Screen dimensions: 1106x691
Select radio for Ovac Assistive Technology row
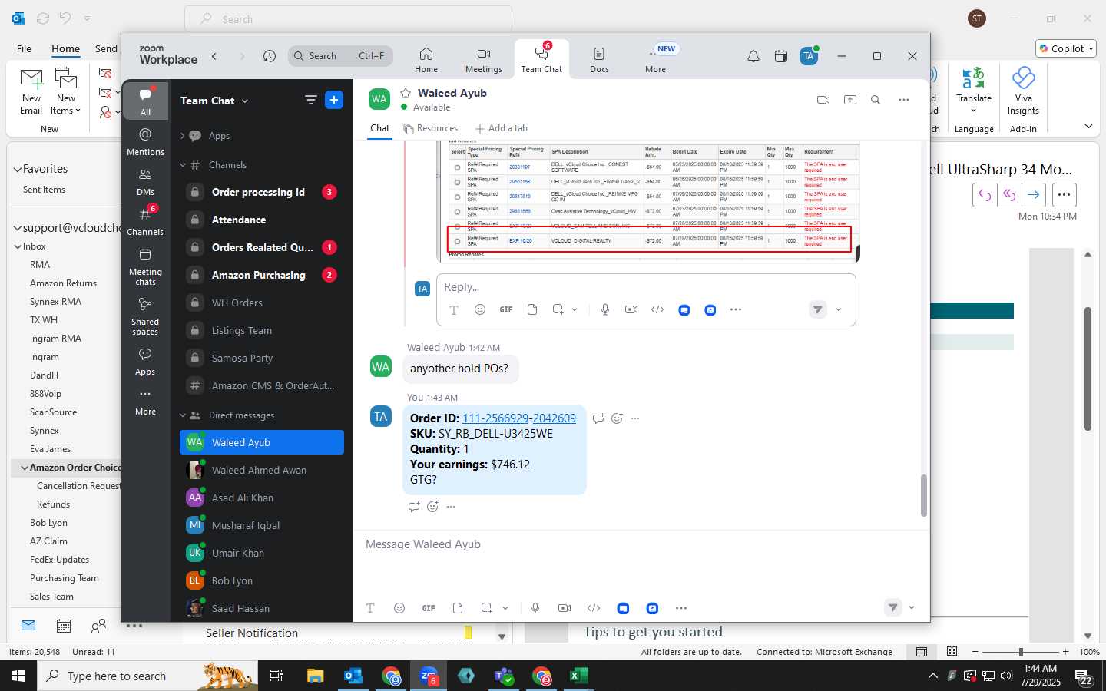457,211
